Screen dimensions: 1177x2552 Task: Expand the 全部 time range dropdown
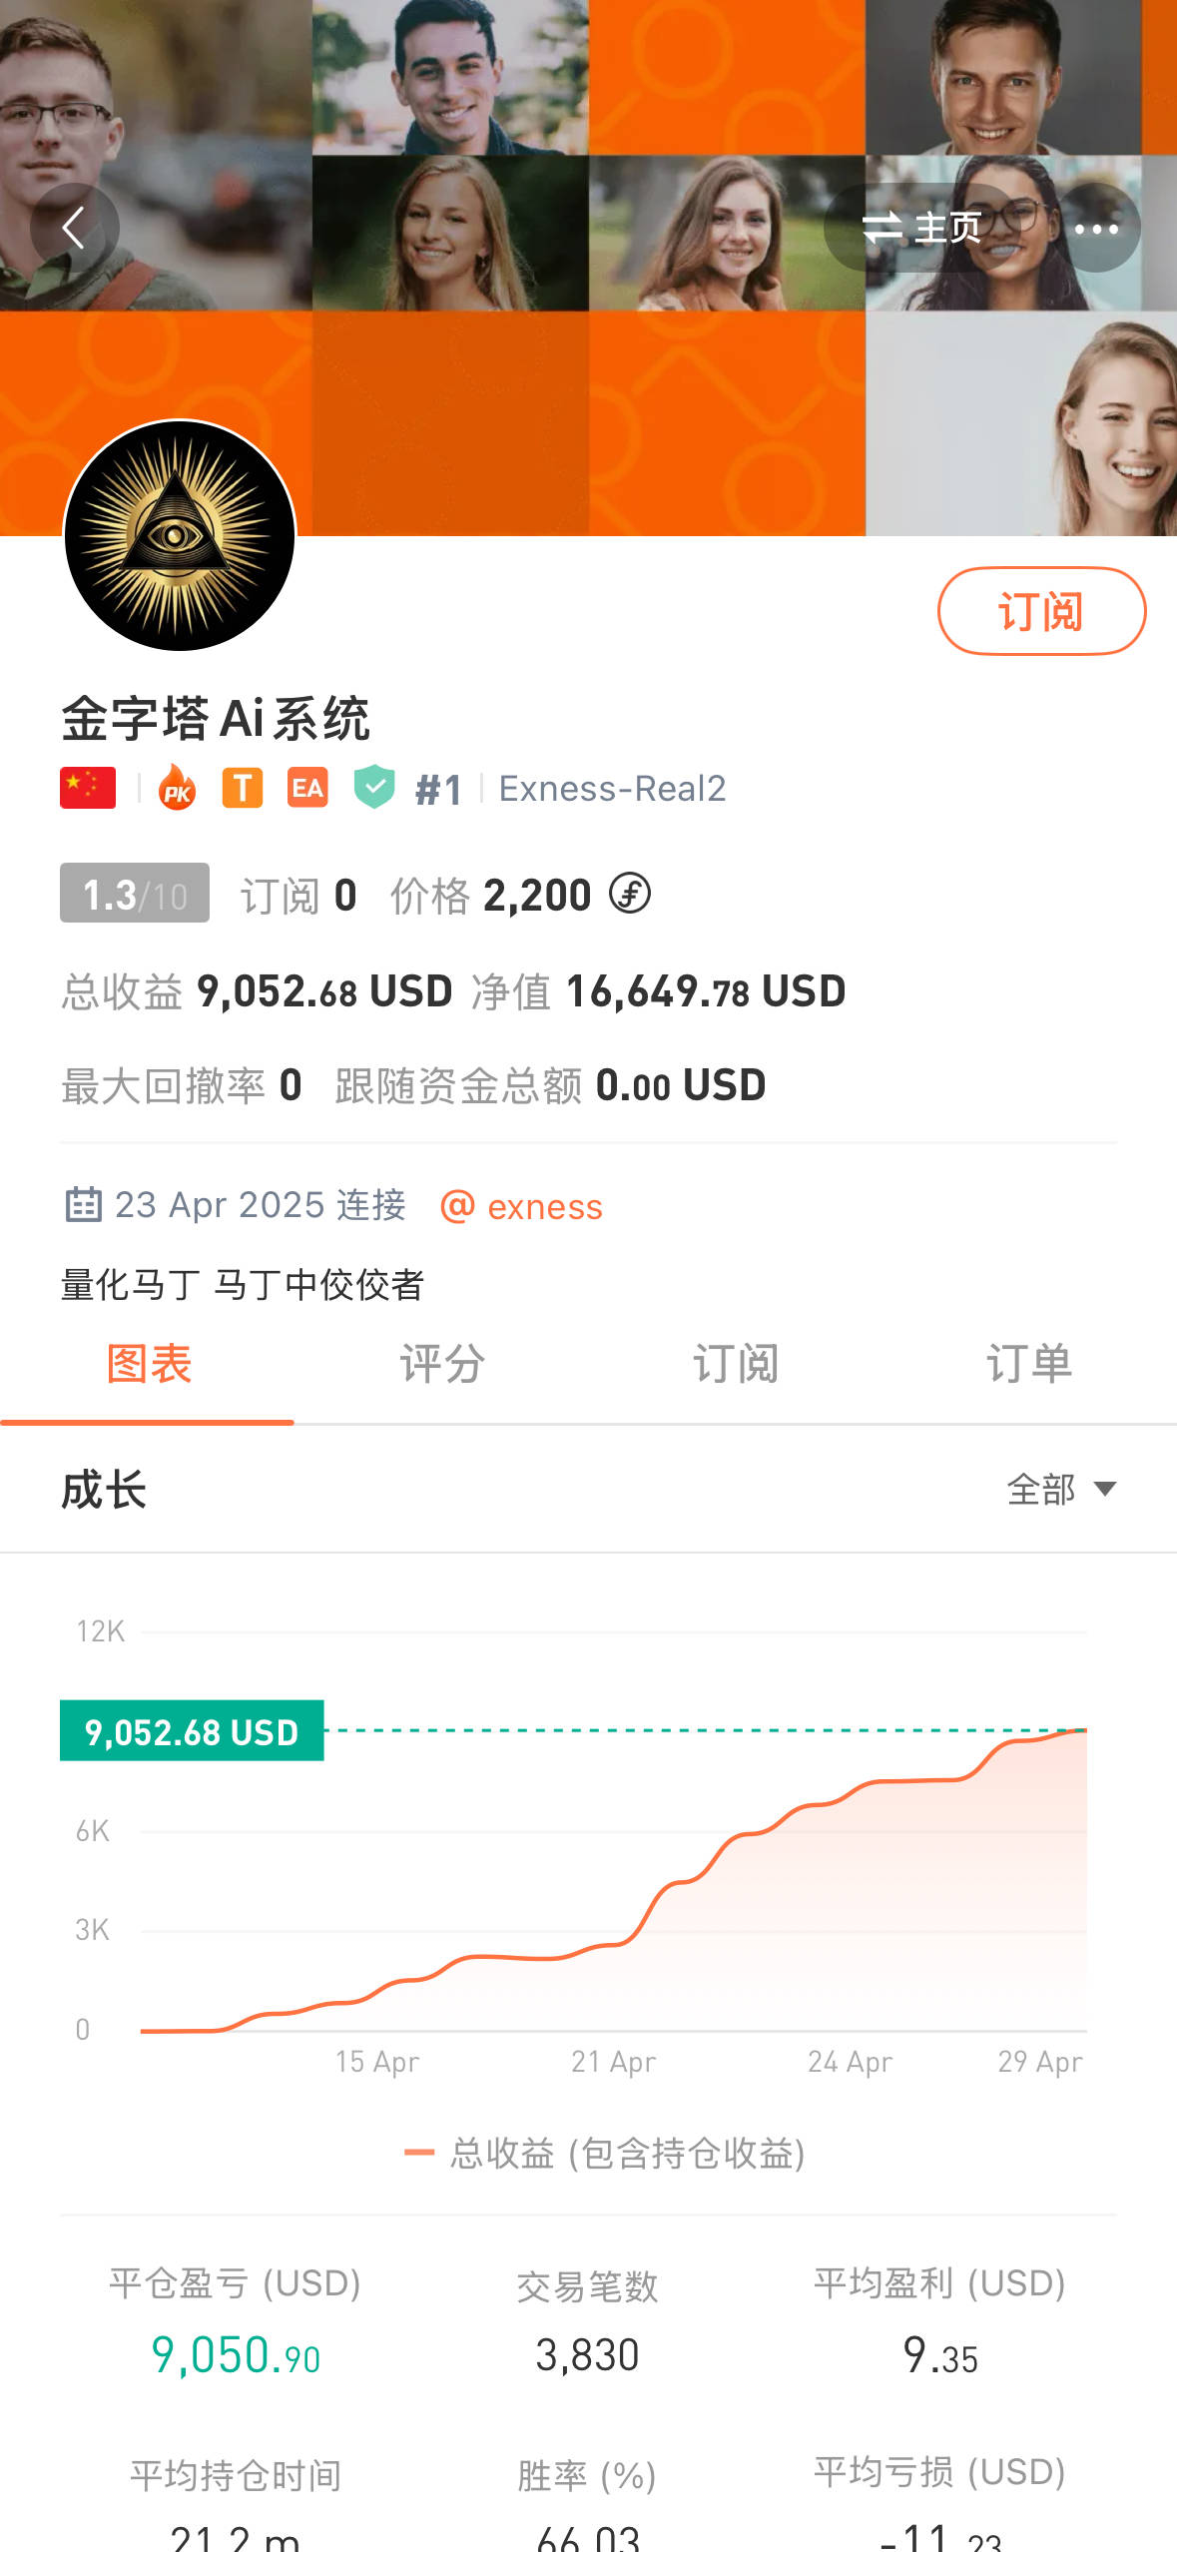(x=1060, y=1490)
